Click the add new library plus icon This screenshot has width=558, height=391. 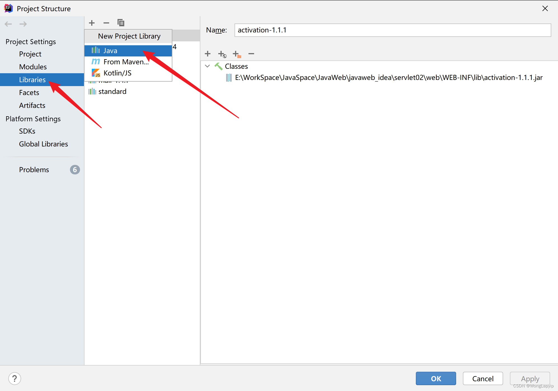tap(92, 23)
